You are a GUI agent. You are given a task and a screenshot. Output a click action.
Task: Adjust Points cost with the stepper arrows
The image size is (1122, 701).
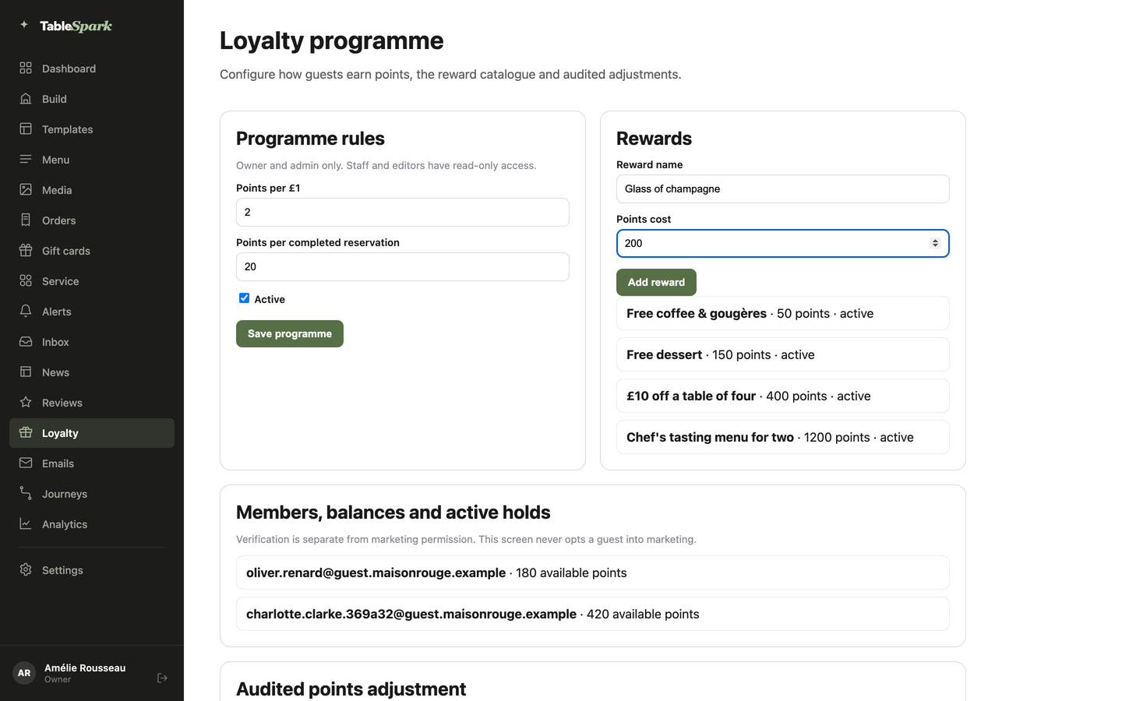935,243
